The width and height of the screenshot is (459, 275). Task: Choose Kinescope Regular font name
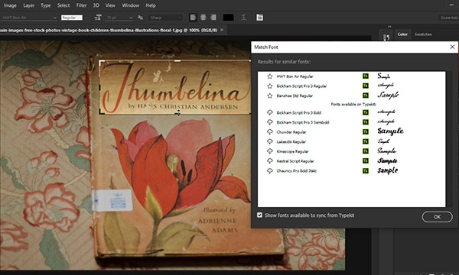[292, 151]
